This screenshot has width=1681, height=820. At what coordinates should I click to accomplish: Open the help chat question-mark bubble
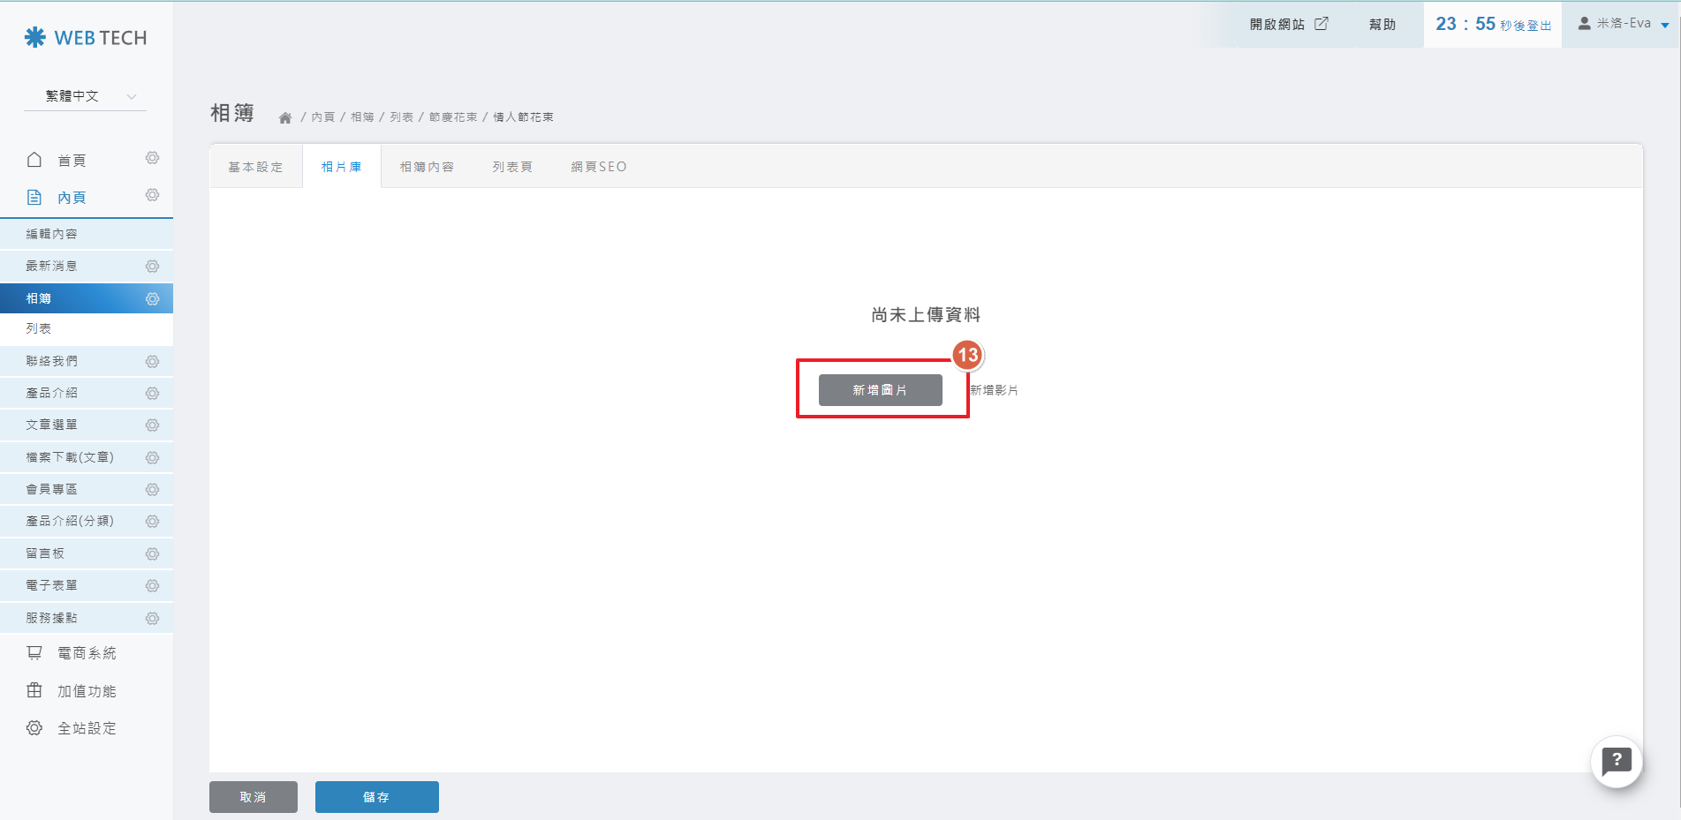(x=1616, y=761)
